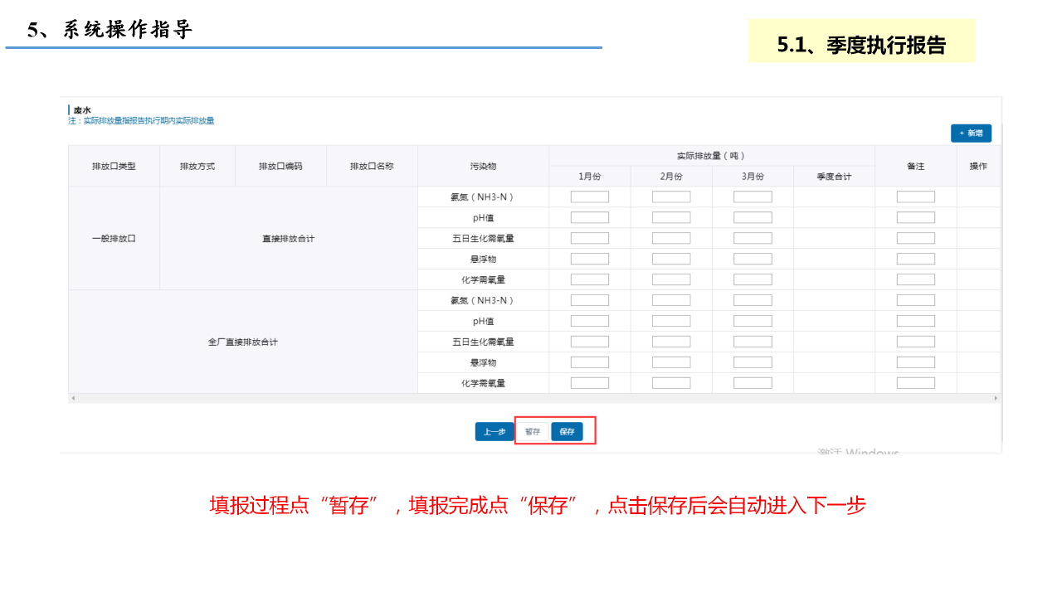Click the 上一步 previous step button
This screenshot has width=1062, height=597.
point(494,432)
